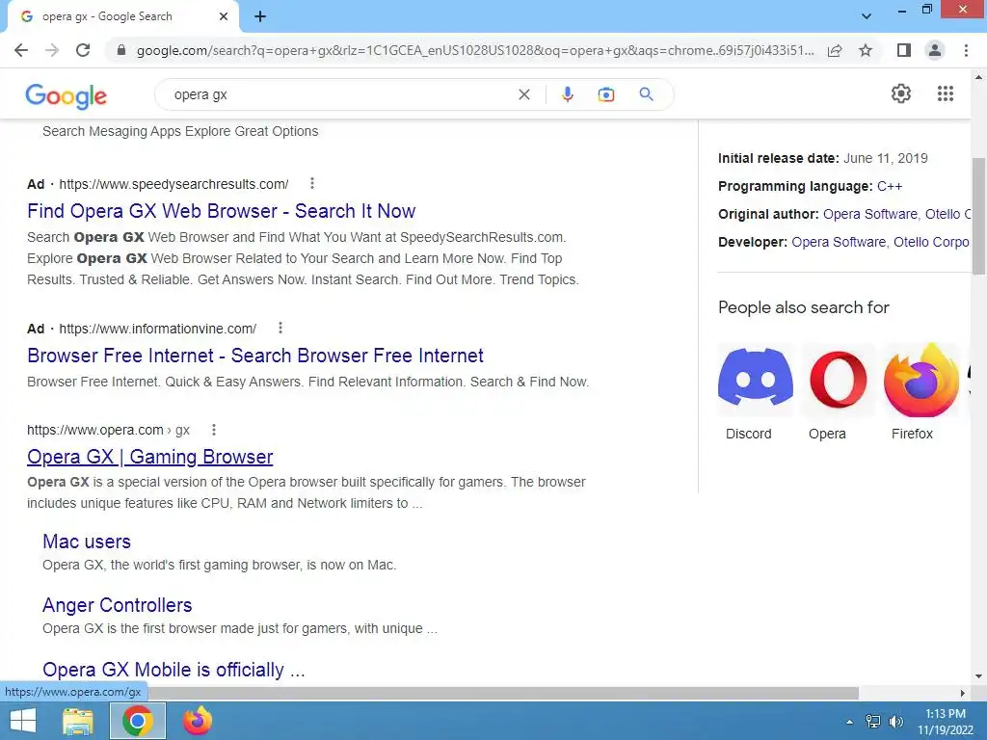Open Opera Software original author link
The image size is (987, 740).
click(x=870, y=214)
